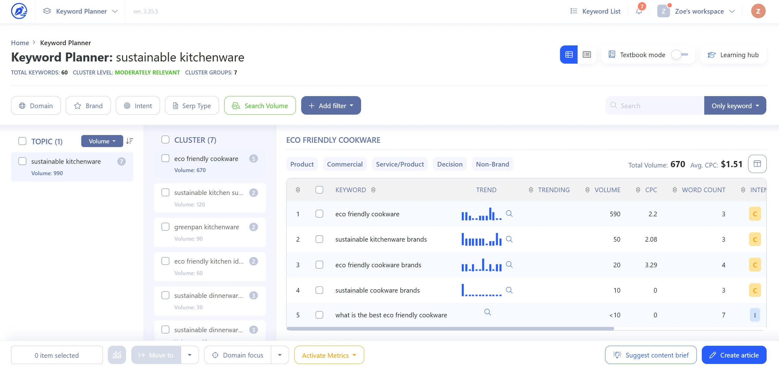Viewport: 779px width, 368px height.
Task: Check the sustainable cookware brands row checkbox
Action: pos(319,290)
